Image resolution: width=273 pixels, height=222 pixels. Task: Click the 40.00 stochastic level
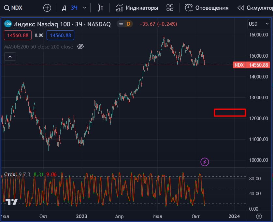coord(255,194)
